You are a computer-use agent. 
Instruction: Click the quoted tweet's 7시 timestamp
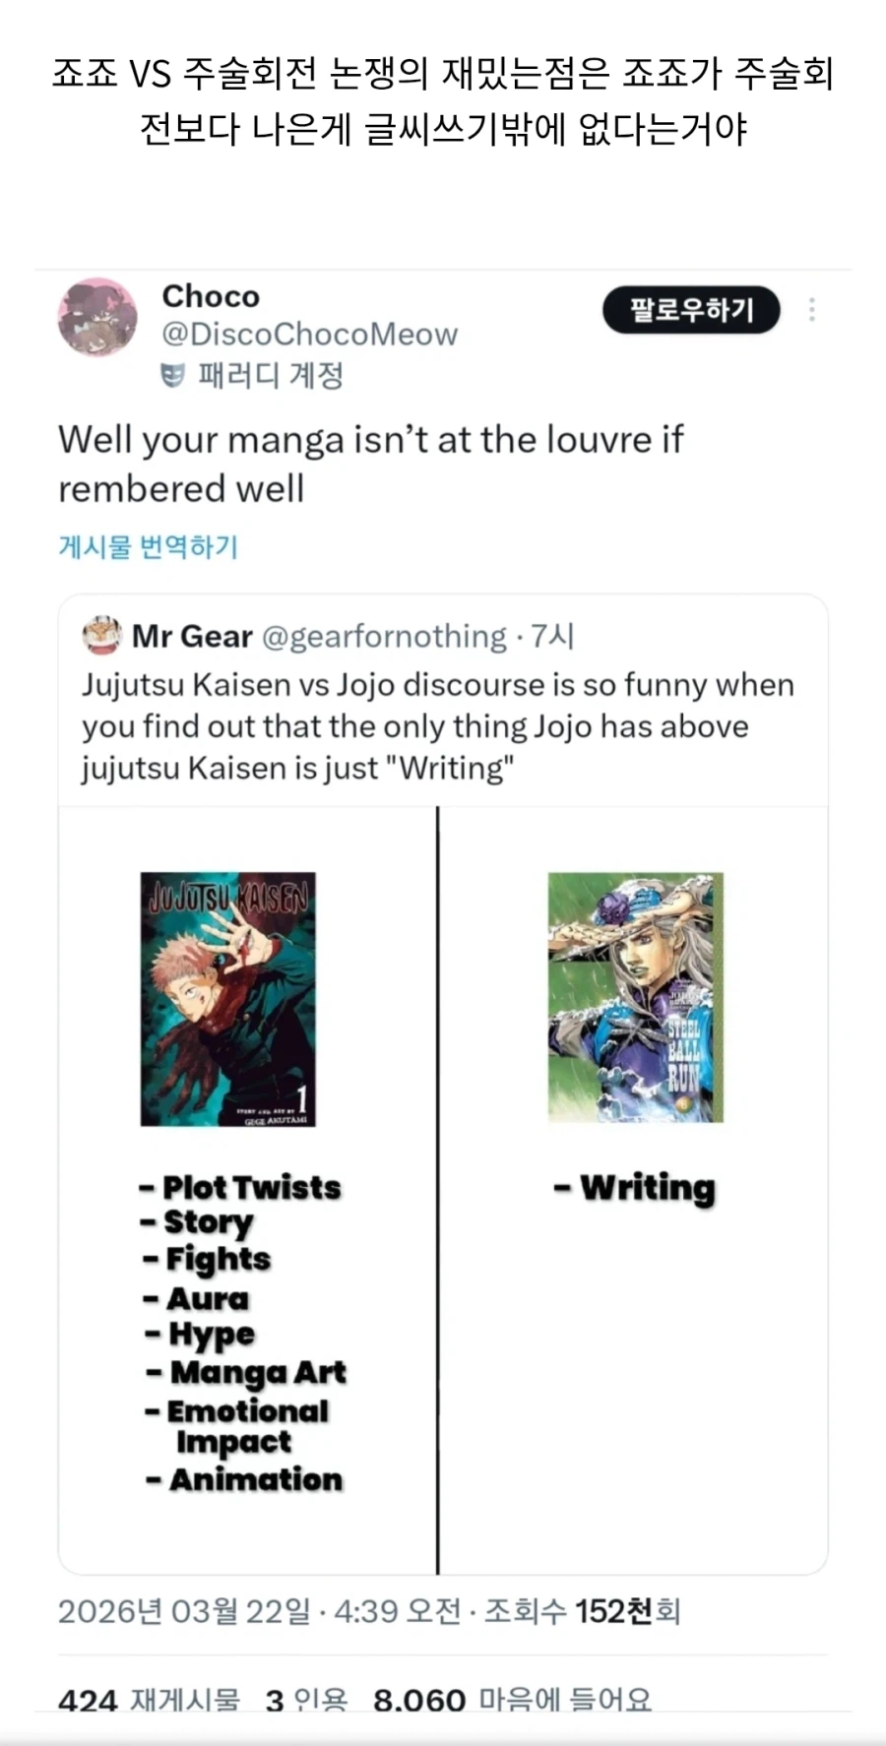point(552,637)
